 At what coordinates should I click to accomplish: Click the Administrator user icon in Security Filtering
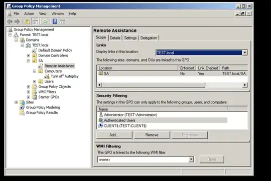101,114
